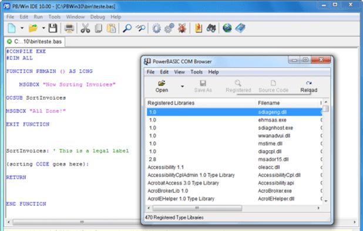
Task: Select the wwanadvui.dll row
Action: [x=234, y=135]
